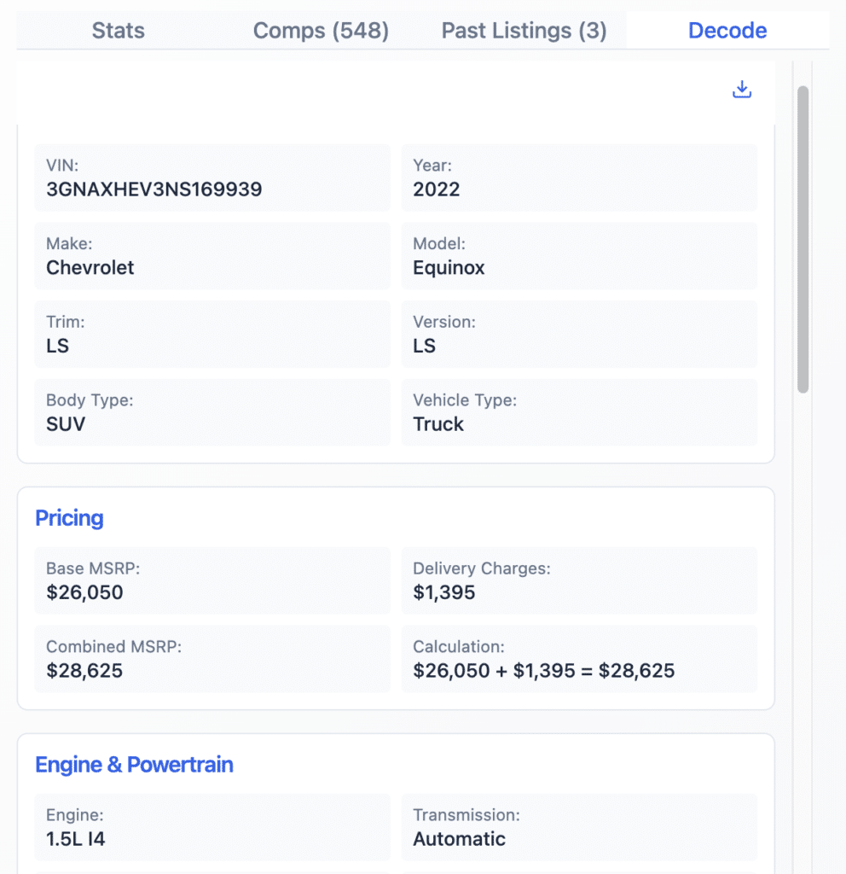Click the vertical scrollbar handle
The height and width of the screenshot is (874, 846).
click(x=803, y=235)
